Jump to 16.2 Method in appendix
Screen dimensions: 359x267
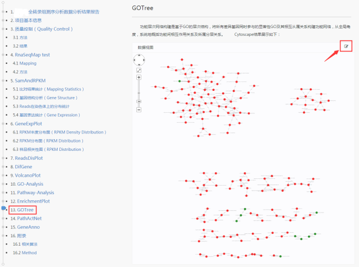pyautogui.click(x=25, y=253)
